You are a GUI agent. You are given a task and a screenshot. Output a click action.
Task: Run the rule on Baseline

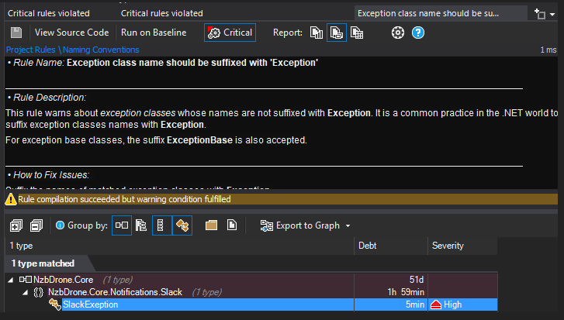(x=154, y=33)
